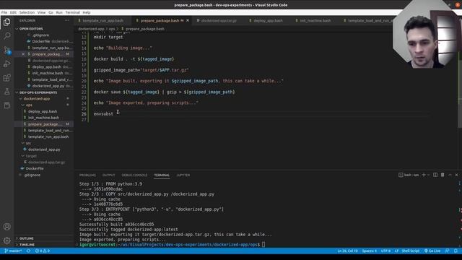Start Go Live server
This screenshot has width=462, height=260.
432,251
